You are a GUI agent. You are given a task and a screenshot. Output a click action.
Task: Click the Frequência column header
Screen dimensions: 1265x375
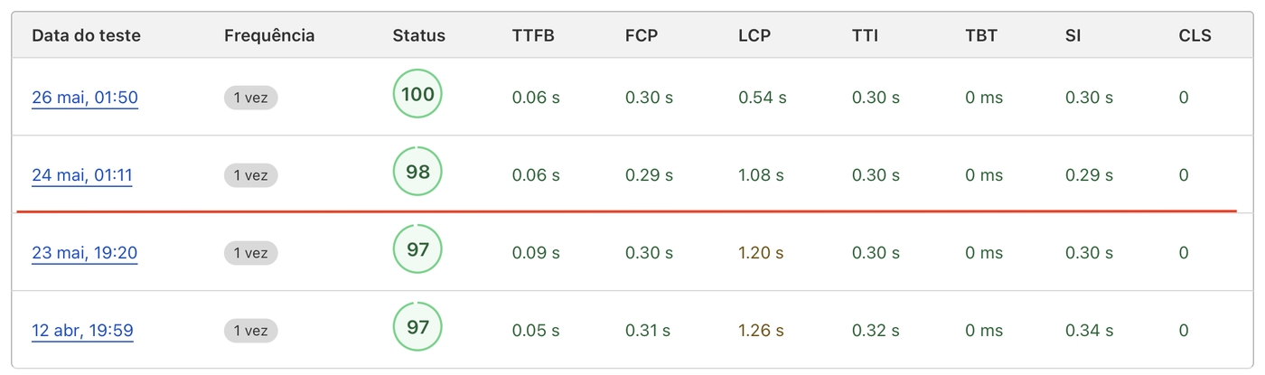tap(269, 36)
